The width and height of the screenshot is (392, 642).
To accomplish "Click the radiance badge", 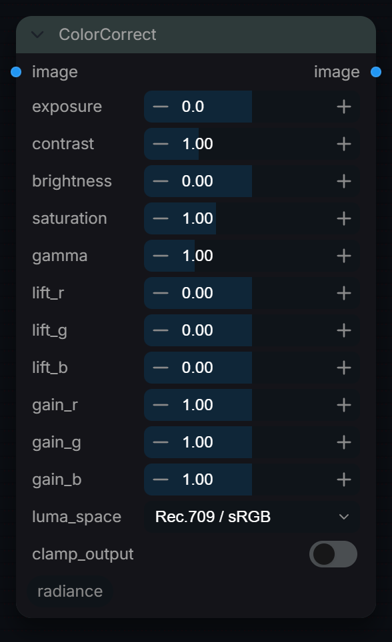I will click(x=70, y=591).
